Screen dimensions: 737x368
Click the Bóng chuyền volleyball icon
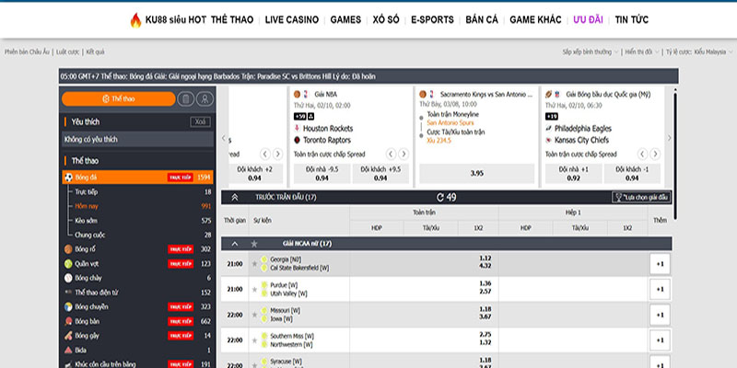68,306
